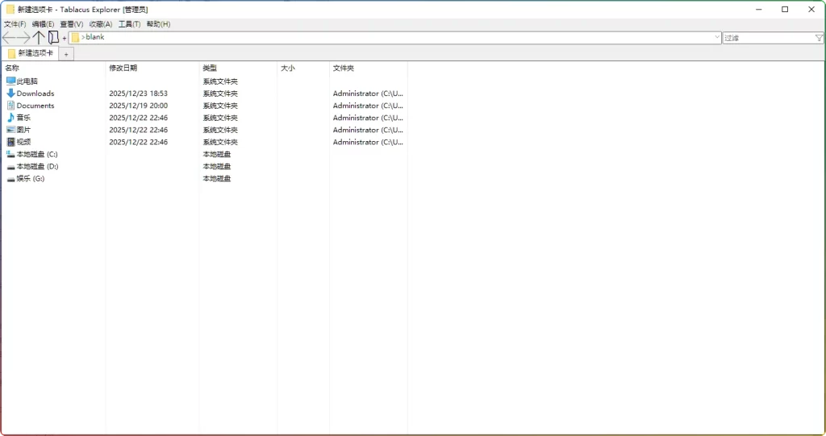Click Administrator path in Documents row

(x=368, y=106)
